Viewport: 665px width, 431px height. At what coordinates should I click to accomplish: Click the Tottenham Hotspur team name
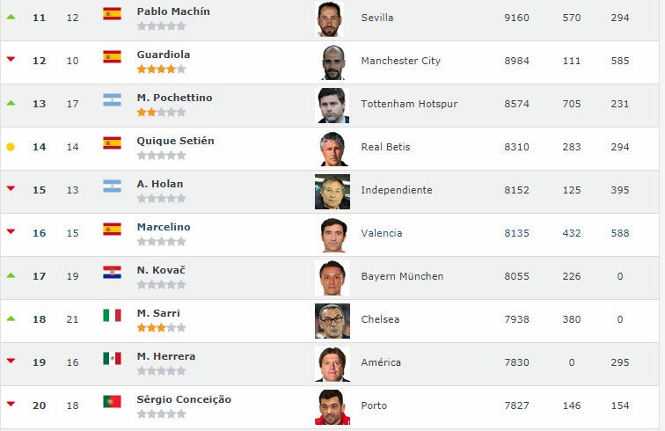pos(409,104)
